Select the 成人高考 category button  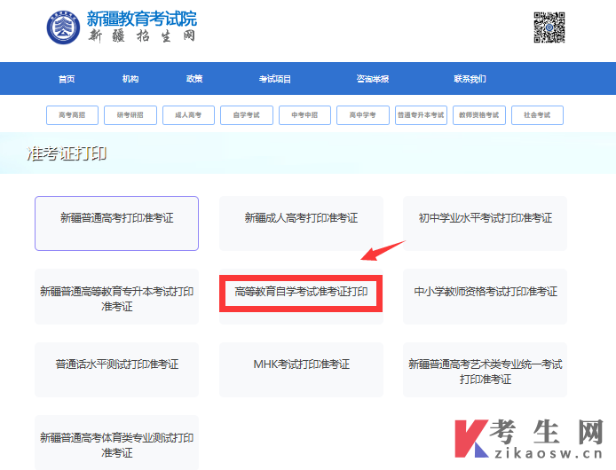188,115
